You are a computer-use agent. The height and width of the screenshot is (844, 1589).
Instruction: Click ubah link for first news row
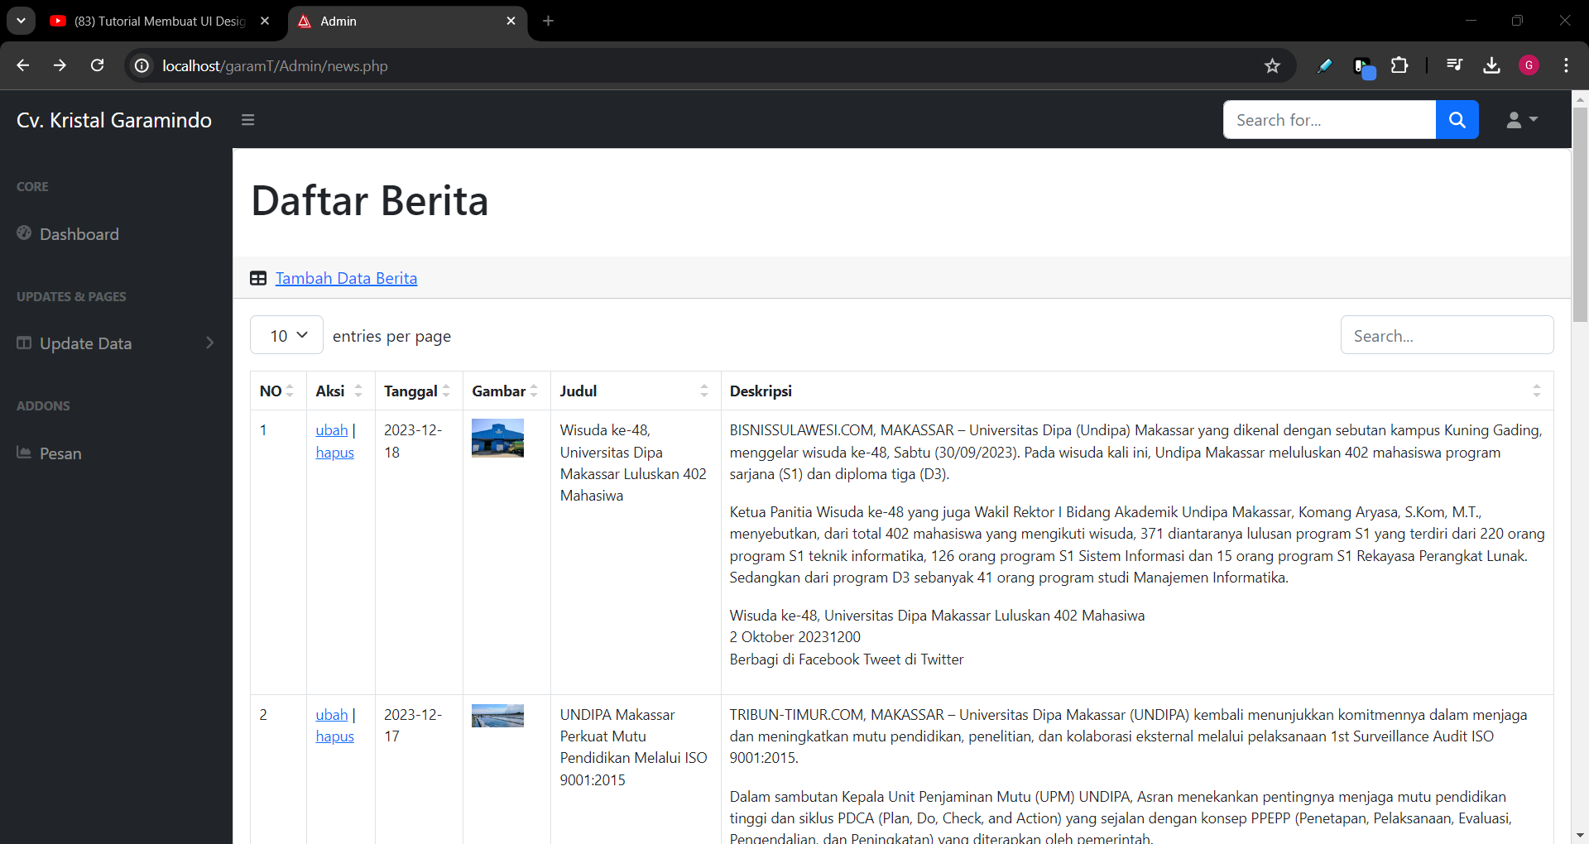pos(331,430)
